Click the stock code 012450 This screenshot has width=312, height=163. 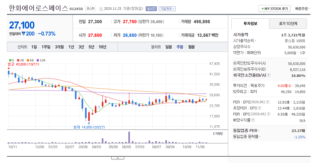[76, 9]
